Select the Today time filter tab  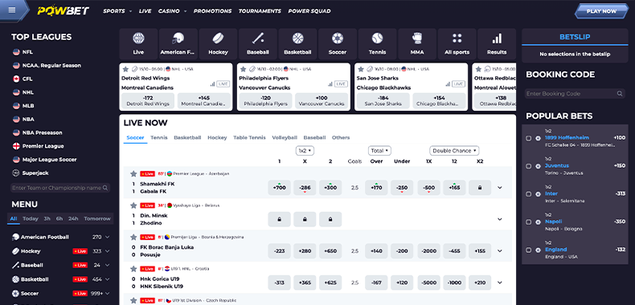tap(31, 218)
